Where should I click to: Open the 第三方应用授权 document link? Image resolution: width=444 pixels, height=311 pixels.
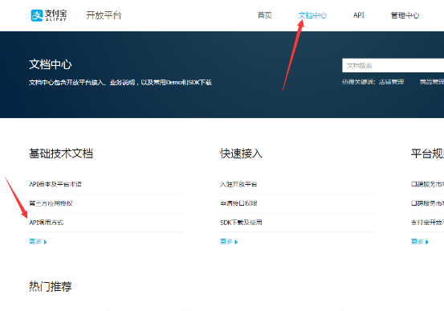(x=51, y=203)
